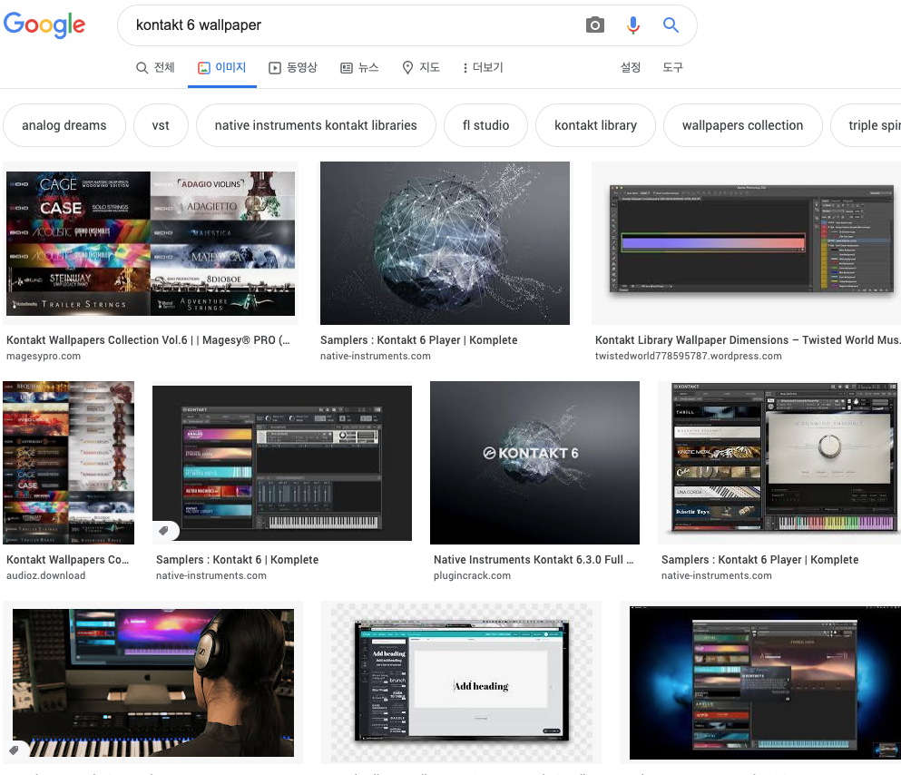Click the Google logo
This screenshot has height=775, width=901.
pyautogui.click(x=44, y=25)
